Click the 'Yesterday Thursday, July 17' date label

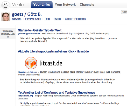[8, 34]
